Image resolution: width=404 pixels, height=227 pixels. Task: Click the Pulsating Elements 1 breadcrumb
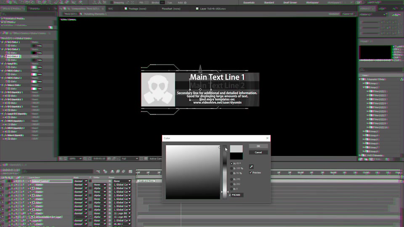point(96,14)
